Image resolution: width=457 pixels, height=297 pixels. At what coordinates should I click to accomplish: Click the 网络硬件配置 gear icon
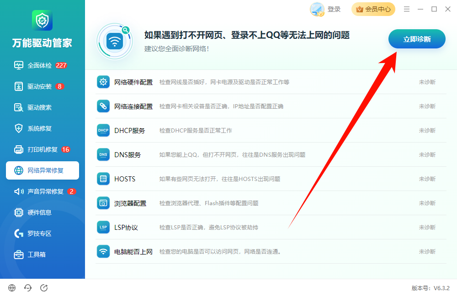coord(103,82)
